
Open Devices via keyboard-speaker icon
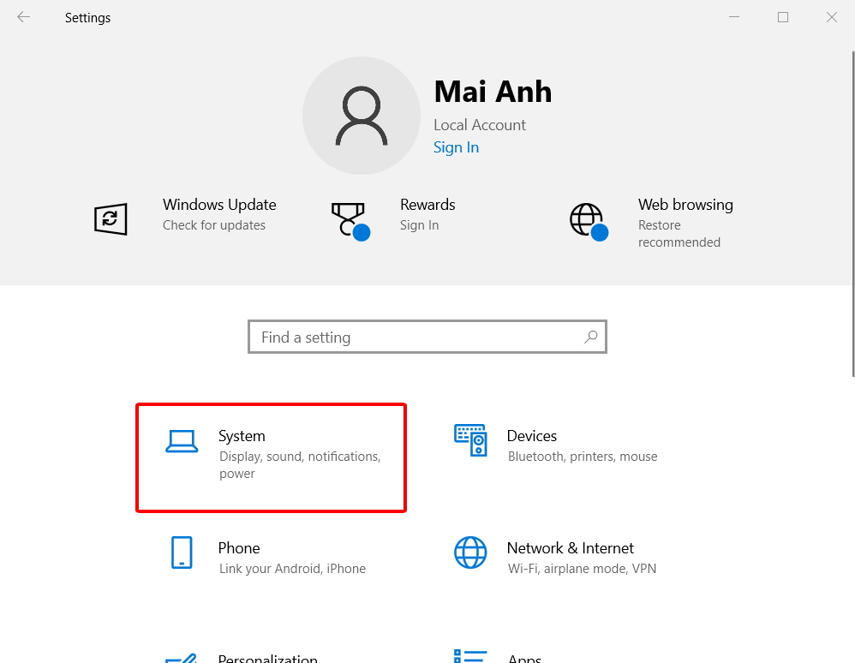pyautogui.click(x=470, y=440)
